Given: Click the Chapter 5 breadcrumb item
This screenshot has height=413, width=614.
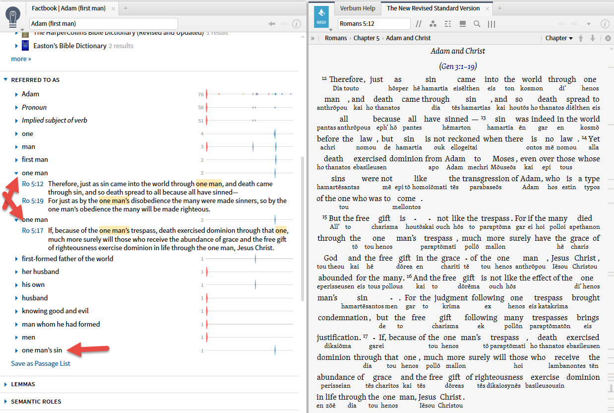Looking at the screenshot, I should coord(367,38).
